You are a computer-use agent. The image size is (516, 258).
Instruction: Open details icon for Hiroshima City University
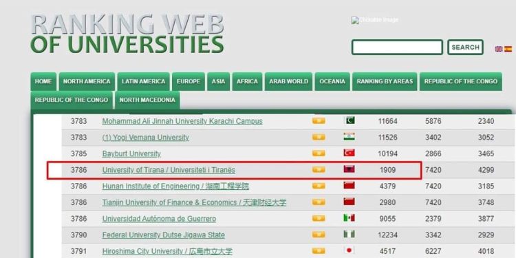point(319,250)
